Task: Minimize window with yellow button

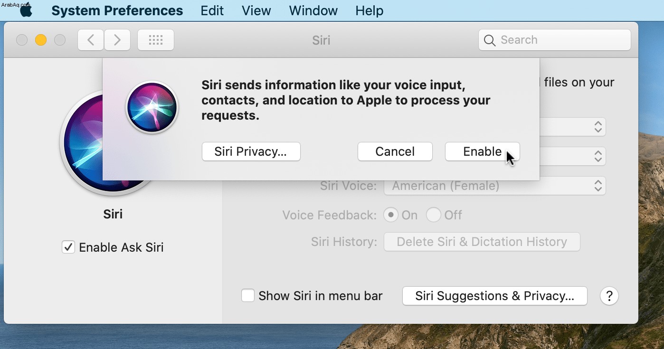Action: pos(41,40)
